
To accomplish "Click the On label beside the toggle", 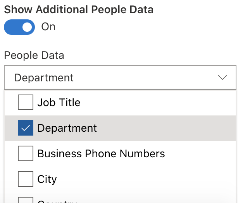I will [48, 27].
